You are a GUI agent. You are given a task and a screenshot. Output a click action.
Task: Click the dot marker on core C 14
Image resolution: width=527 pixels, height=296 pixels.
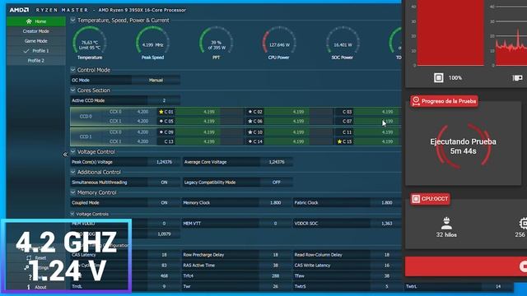pyautogui.click(x=250, y=141)
